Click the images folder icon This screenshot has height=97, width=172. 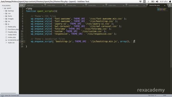tap(6, 19)
